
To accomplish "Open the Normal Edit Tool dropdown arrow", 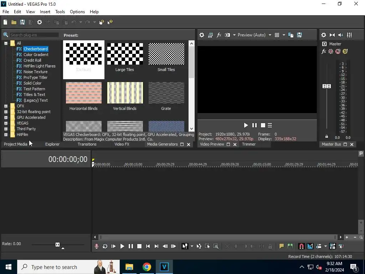I will click(192, 246).
